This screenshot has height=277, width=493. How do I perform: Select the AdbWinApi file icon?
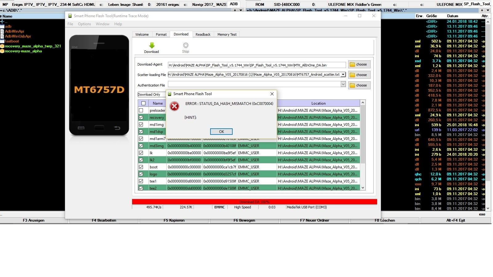pos(2,31)
